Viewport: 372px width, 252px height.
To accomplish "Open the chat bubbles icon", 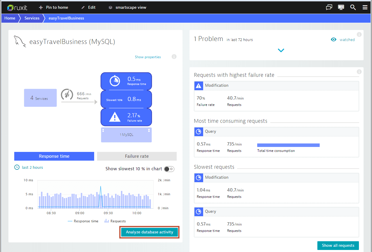I will tap(329, 7).
